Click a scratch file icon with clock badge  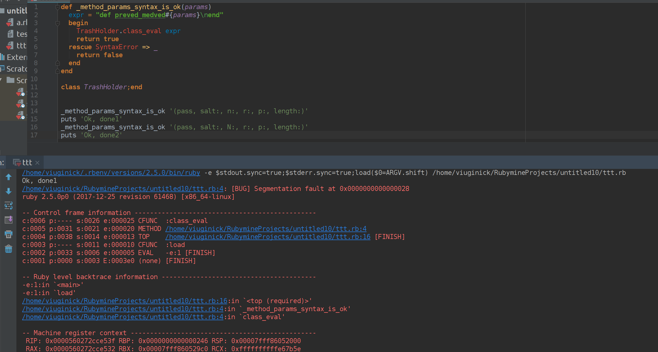pyautogui.click(x=20, y=92)
